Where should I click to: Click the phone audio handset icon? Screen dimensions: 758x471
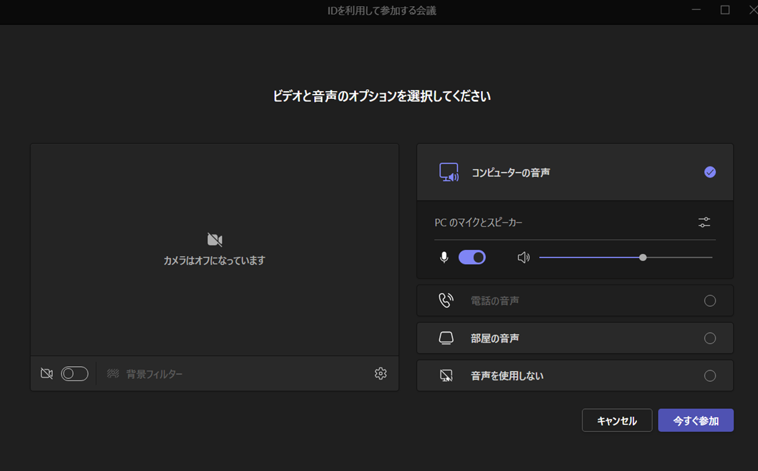[446, 300]
